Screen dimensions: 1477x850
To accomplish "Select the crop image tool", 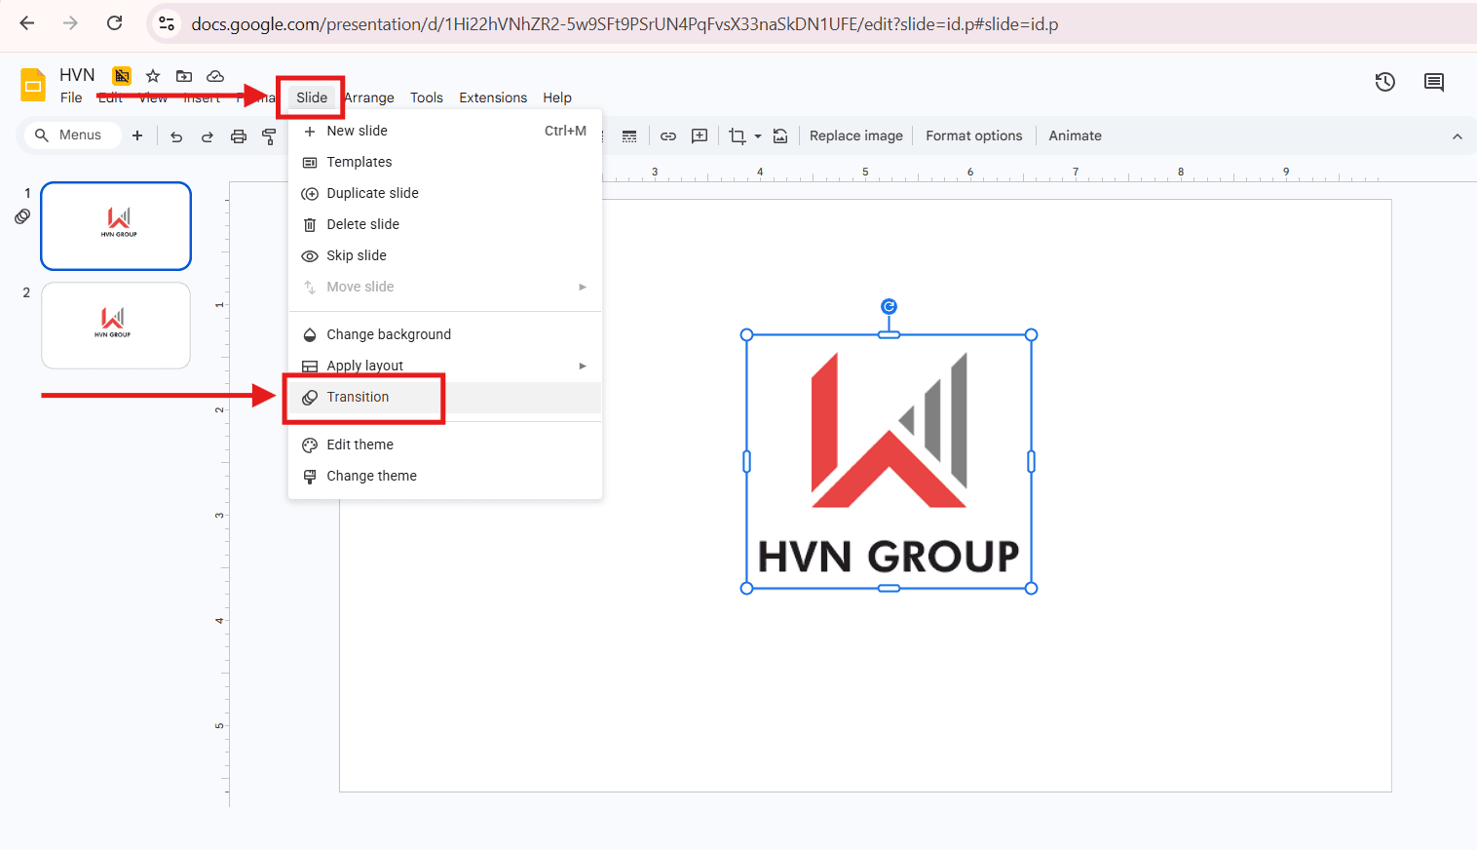I will pyautogui.click(x=737, y=136).
